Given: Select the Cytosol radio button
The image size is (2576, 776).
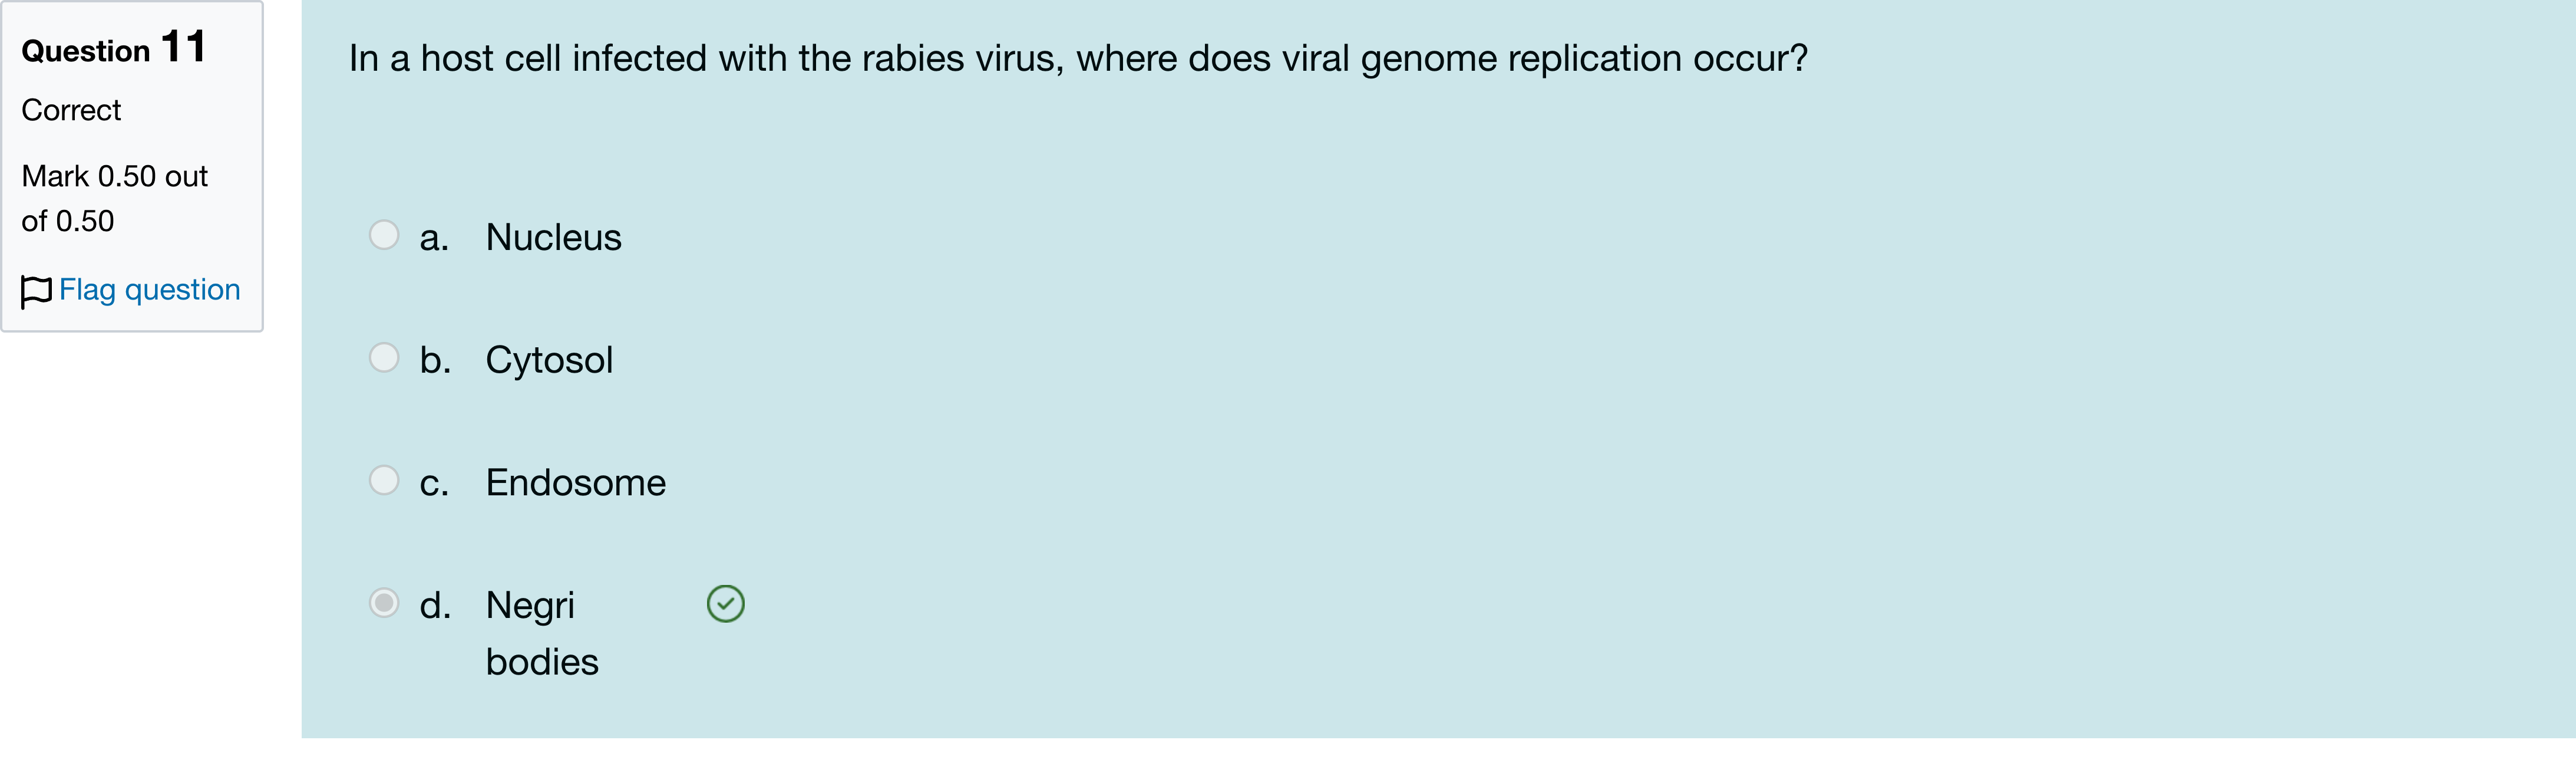Looking at the screenshot, I should pos(384,357).
